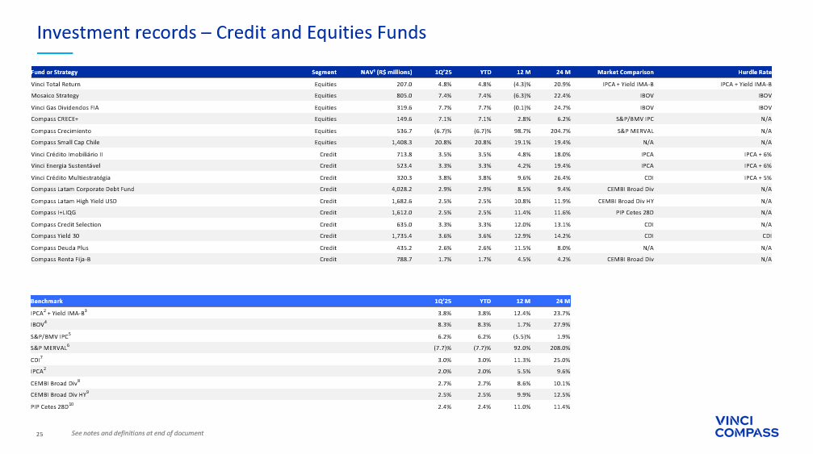813x454 pixels.
Task: Click the 'Benchmark' table header
Action: point(47,302)
